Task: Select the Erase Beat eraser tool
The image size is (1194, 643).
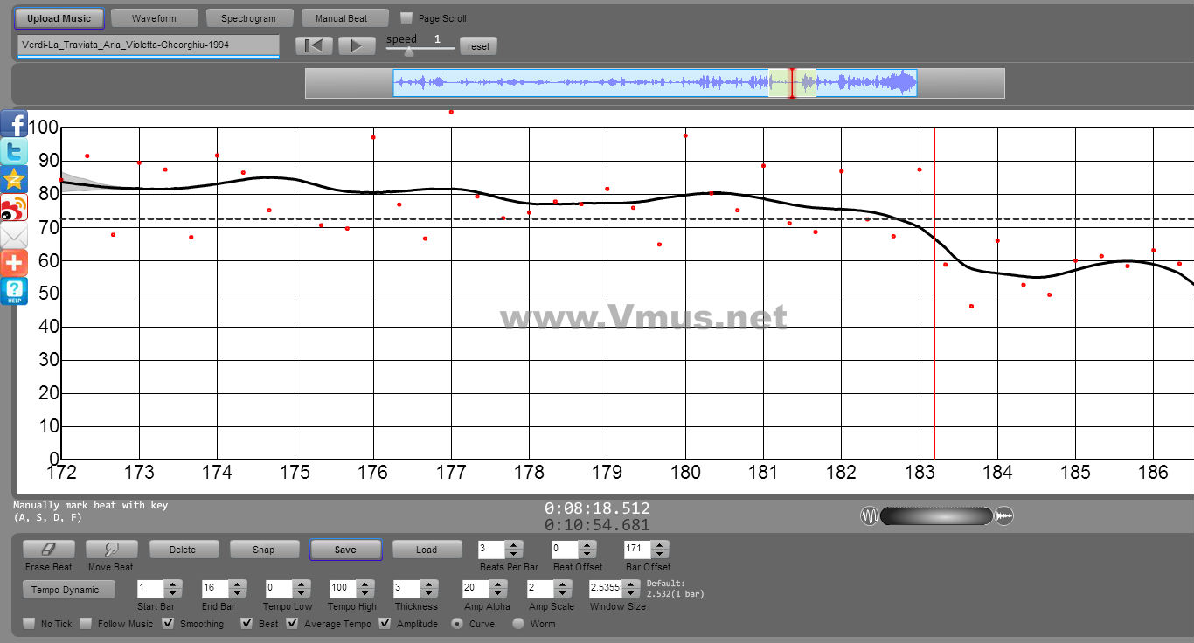Action: (x=49, y=550)
